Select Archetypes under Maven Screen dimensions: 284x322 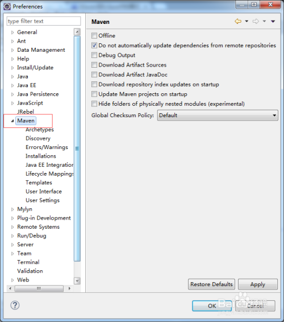click(40, 130)
